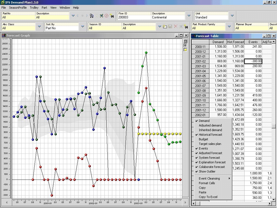Open the binoculars search in the season toolbar
Image resolution: width=277 pixels, height=208 pixels.
[x=186, y=27]
